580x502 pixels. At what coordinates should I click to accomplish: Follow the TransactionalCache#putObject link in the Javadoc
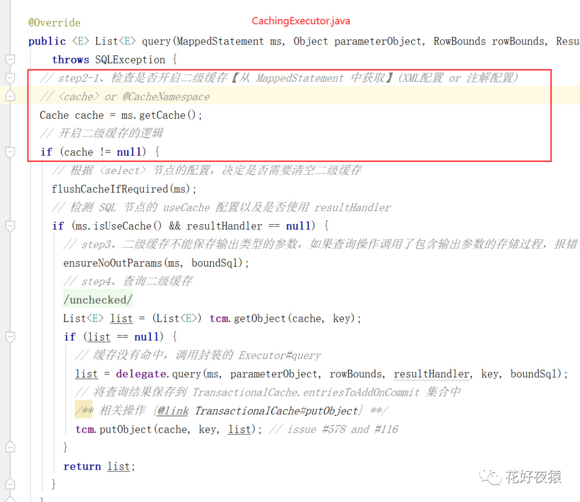[276, 411]
